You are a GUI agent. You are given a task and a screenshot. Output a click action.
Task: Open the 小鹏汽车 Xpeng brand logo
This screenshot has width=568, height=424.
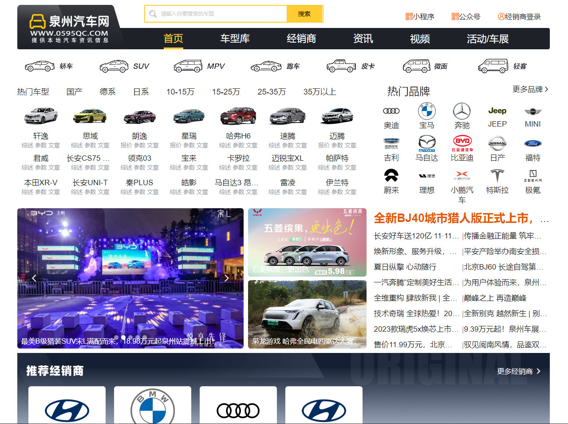click(x=462, y=175)
